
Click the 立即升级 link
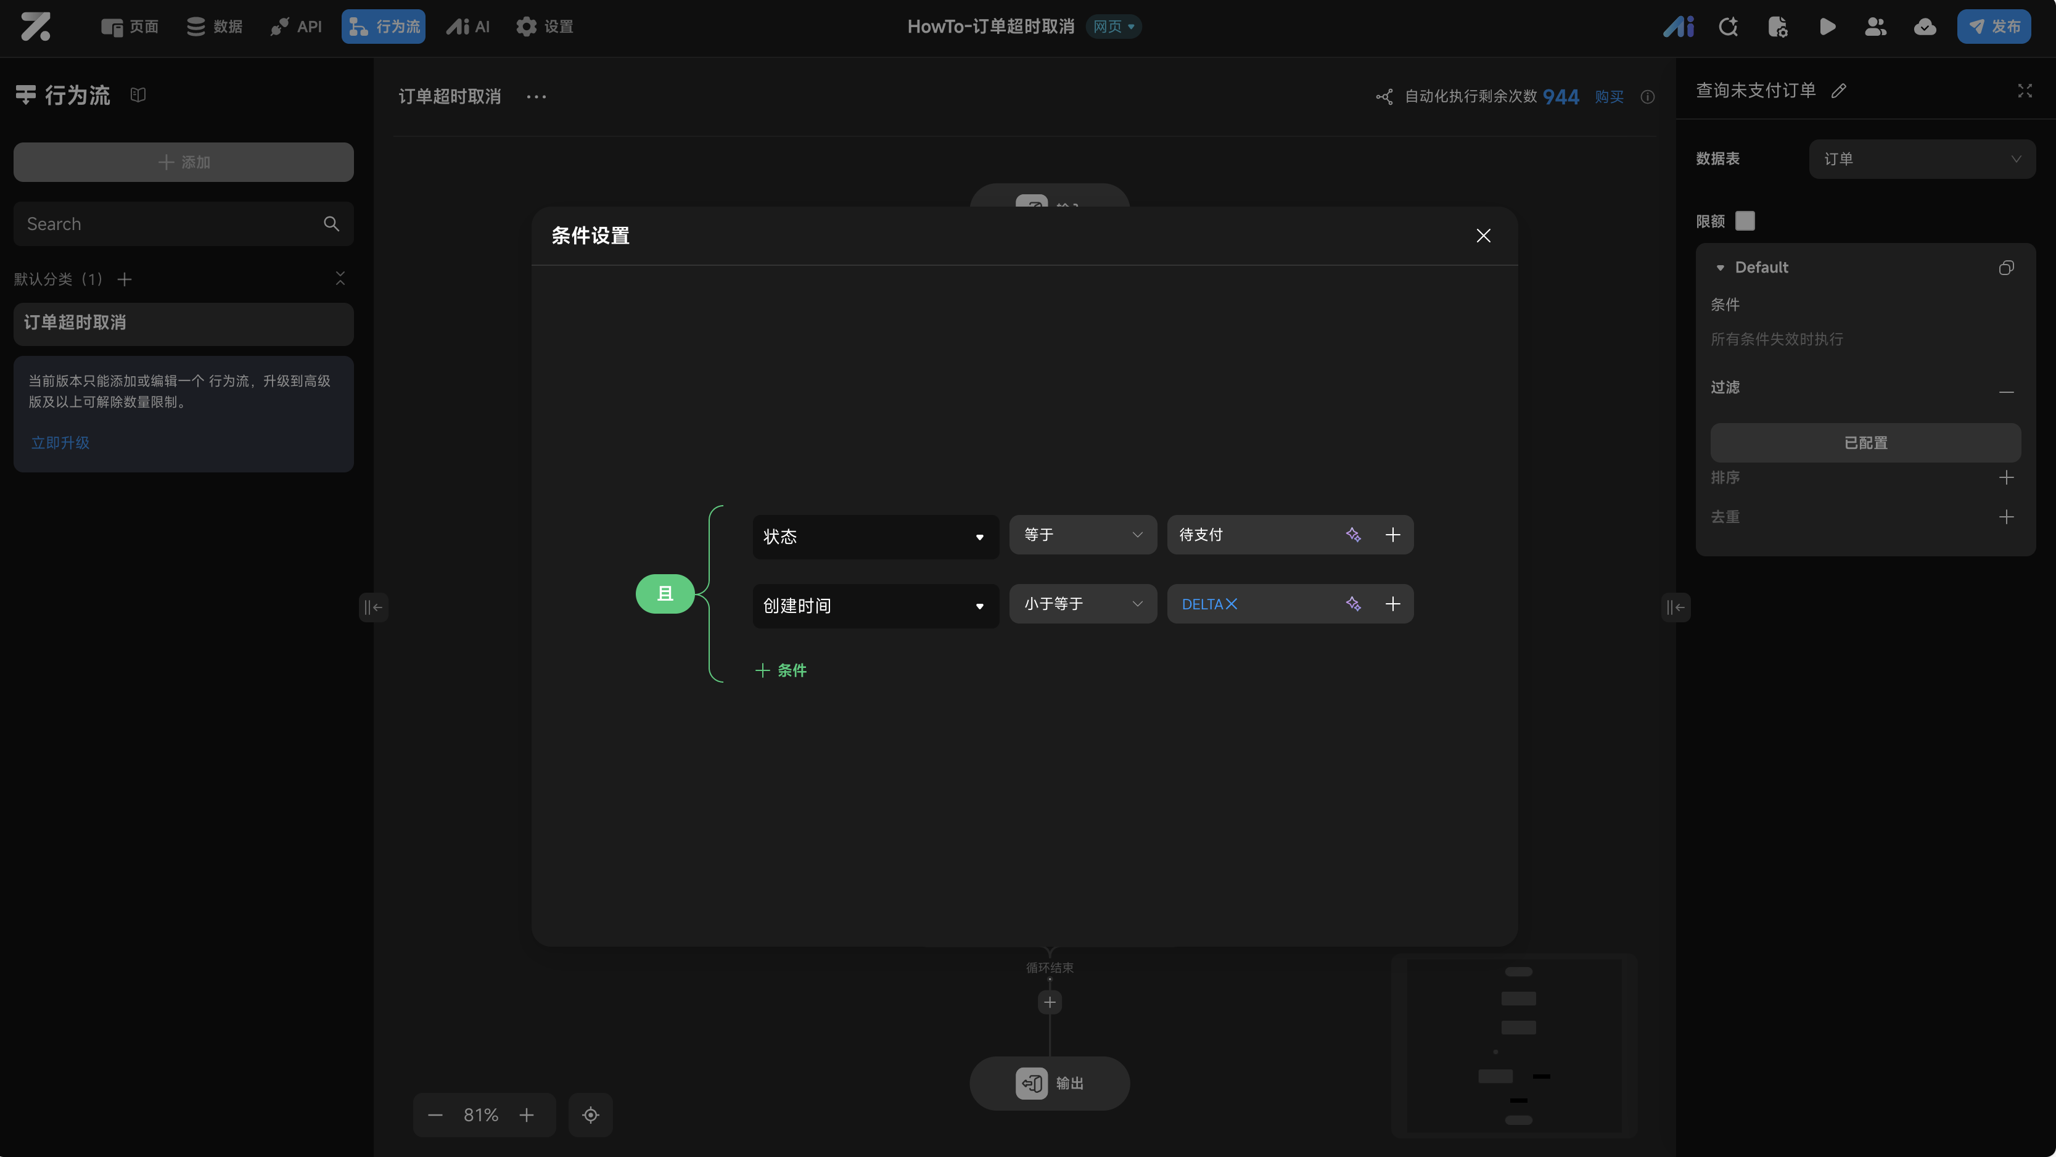(x=60, y=442)
